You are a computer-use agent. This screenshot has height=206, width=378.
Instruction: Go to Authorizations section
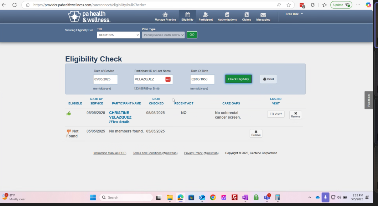(x=227, y=17)
